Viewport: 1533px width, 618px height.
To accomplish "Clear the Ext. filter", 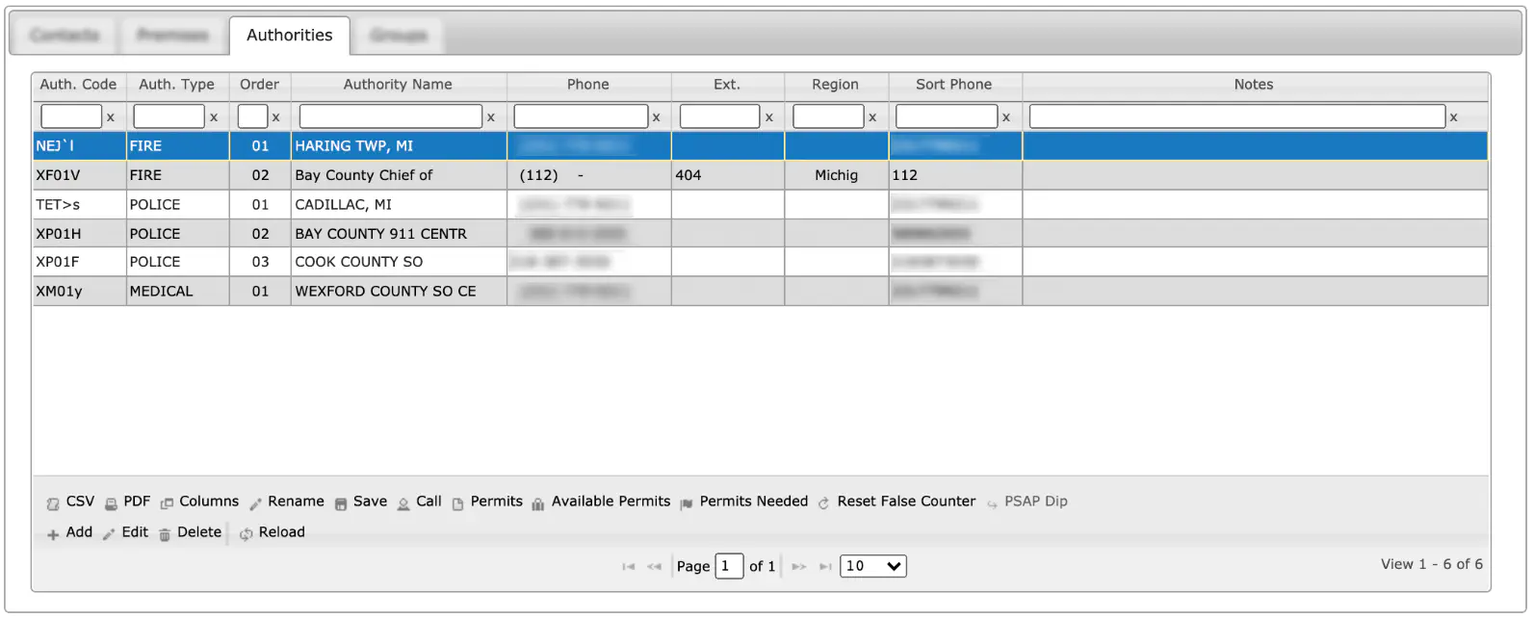I will click(769, 117).
